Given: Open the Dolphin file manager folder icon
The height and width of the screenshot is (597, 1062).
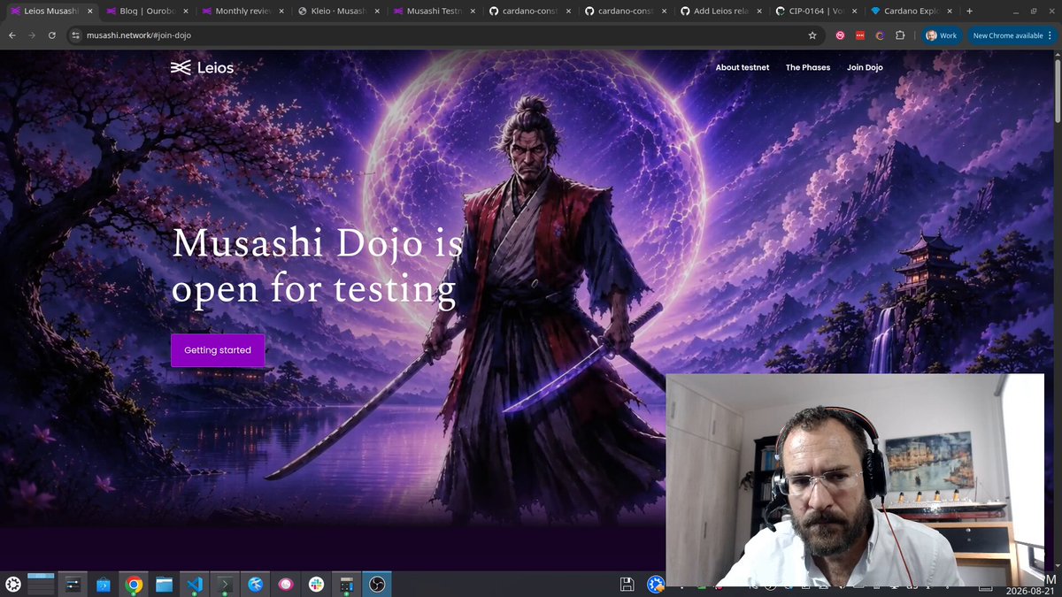Looking at the screenshot, I should [x=164, y=584].
